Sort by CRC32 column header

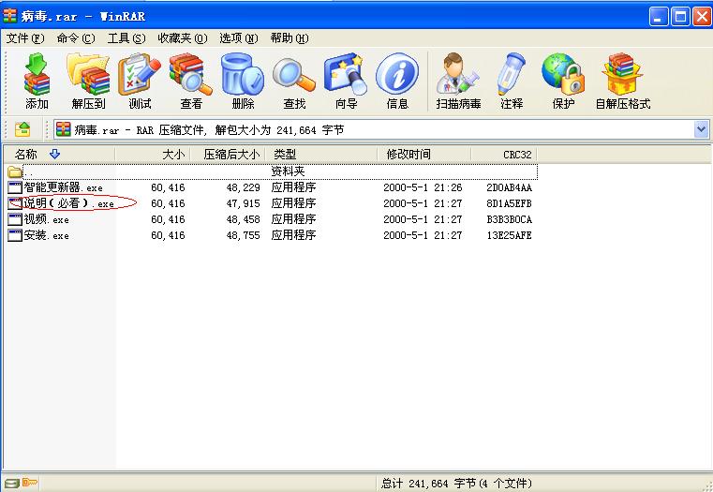504,154
